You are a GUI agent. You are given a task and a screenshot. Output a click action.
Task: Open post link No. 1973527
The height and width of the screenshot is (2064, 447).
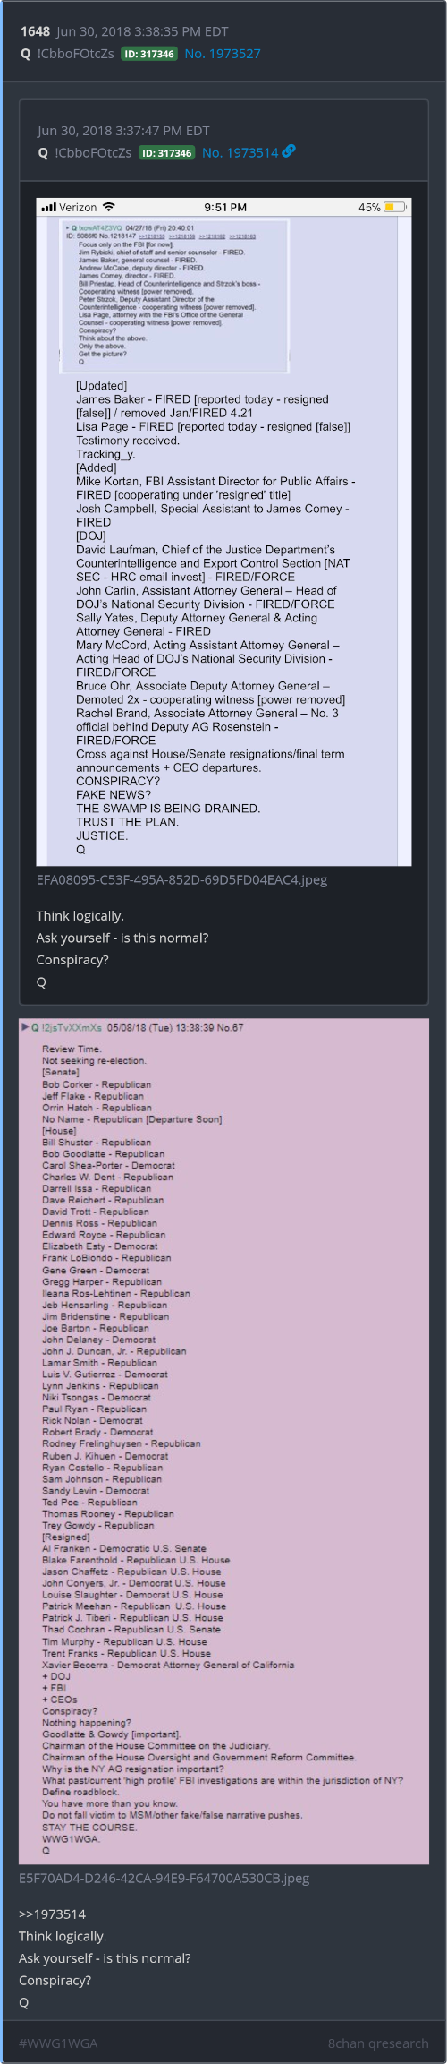(x=223, y=54)
